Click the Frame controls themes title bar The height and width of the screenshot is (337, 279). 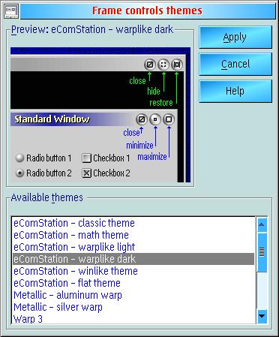pyautogui.click(x=148, y=11)
